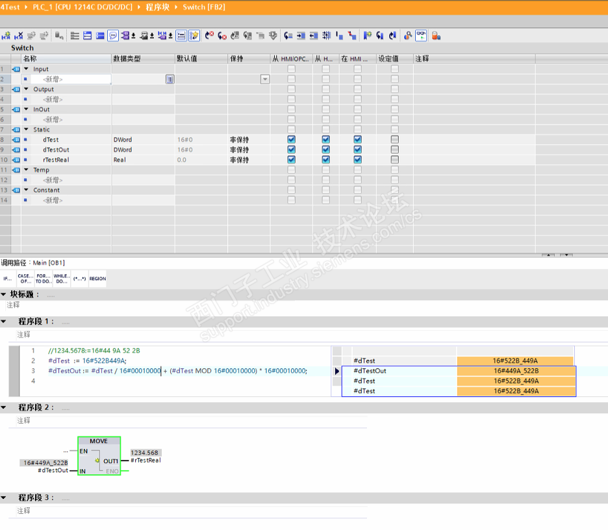Toggle the writable from HMI checkbox for dTestOut

pyautogui.click(x=325, y=149)
